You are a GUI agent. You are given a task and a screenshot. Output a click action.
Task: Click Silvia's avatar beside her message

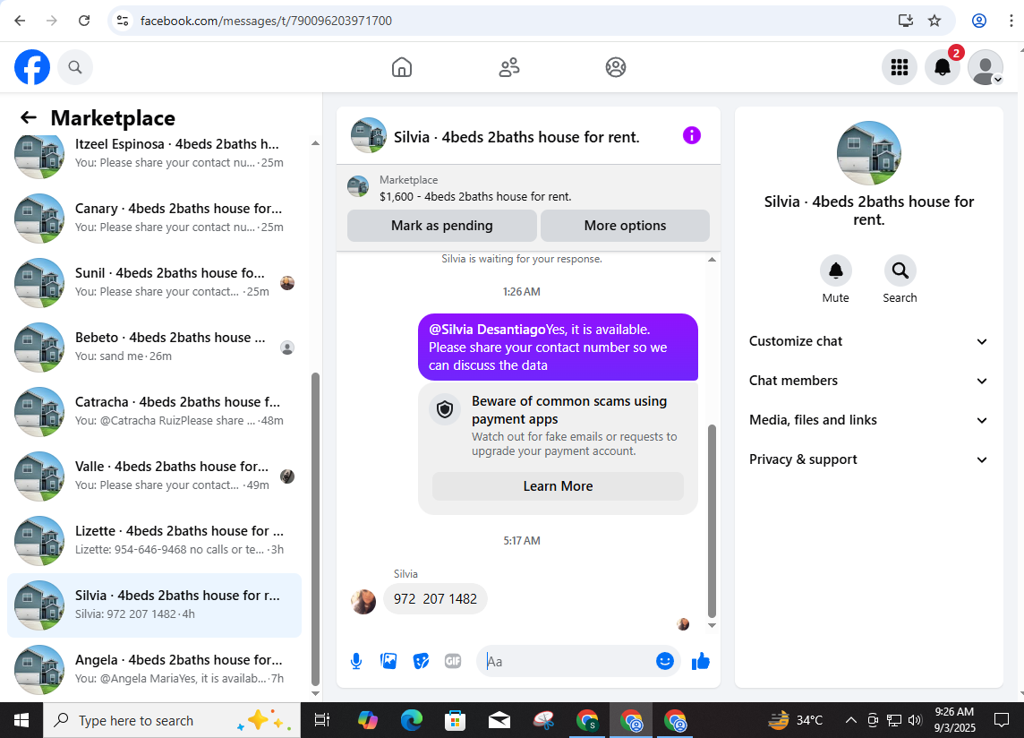363,601
